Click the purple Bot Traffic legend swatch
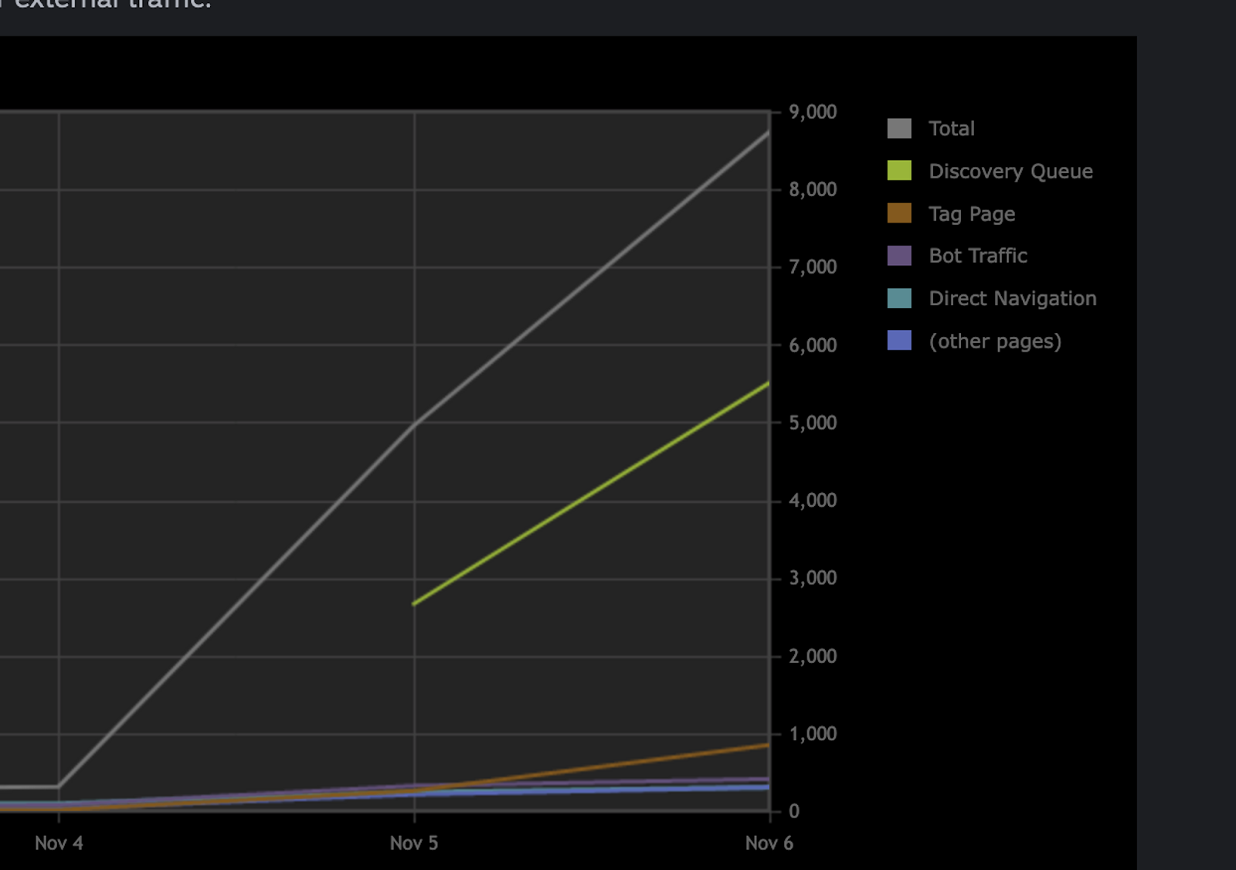1236x870 pixels. 899,256
